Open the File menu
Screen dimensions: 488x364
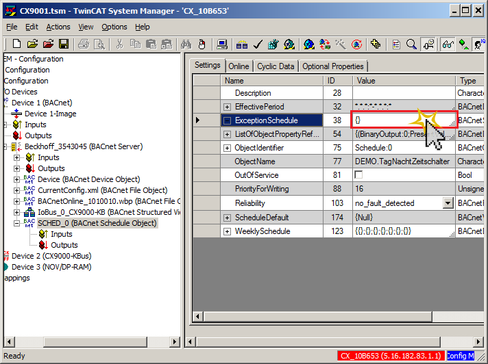tap(12, 27)
